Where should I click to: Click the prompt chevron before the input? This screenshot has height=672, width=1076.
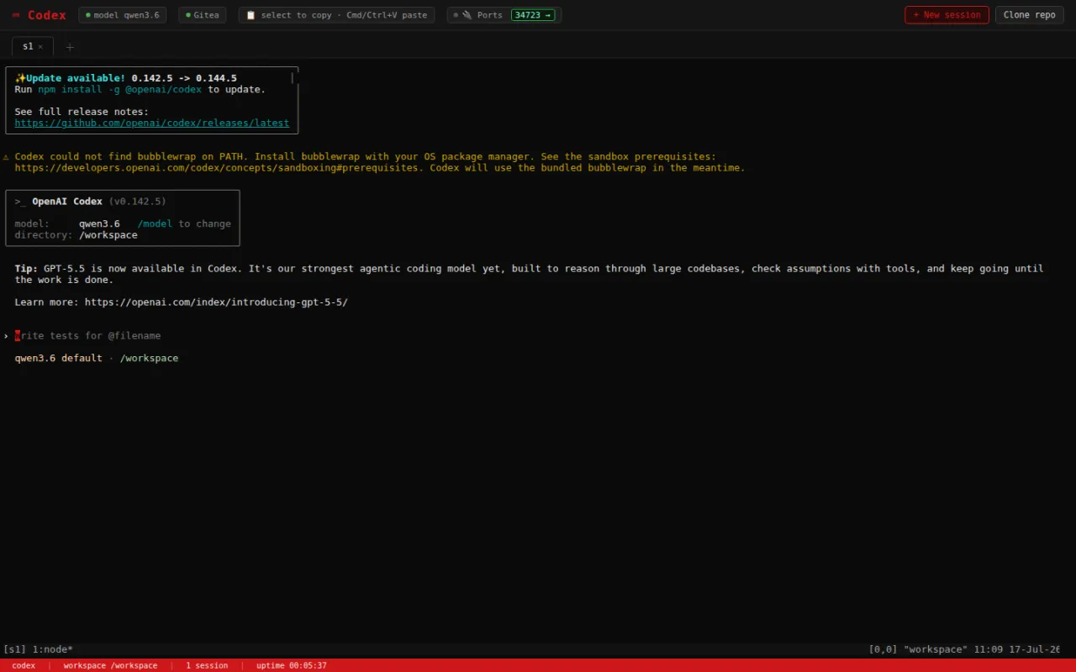(6, 336)
